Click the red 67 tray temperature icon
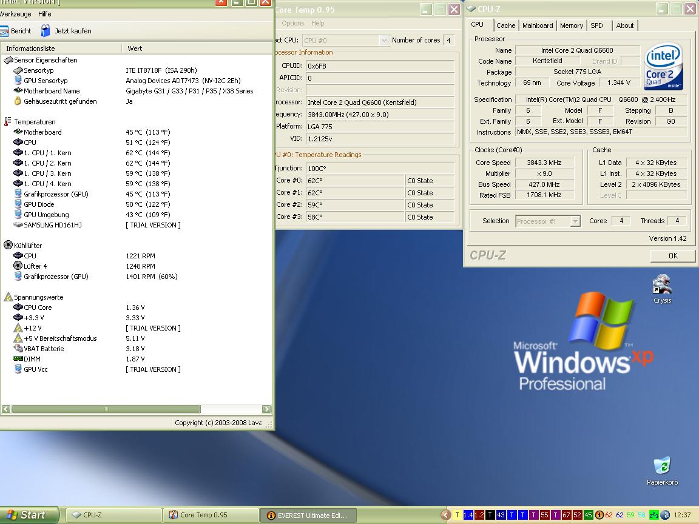This screenshot has height=524, width=699. pos(566,515)
